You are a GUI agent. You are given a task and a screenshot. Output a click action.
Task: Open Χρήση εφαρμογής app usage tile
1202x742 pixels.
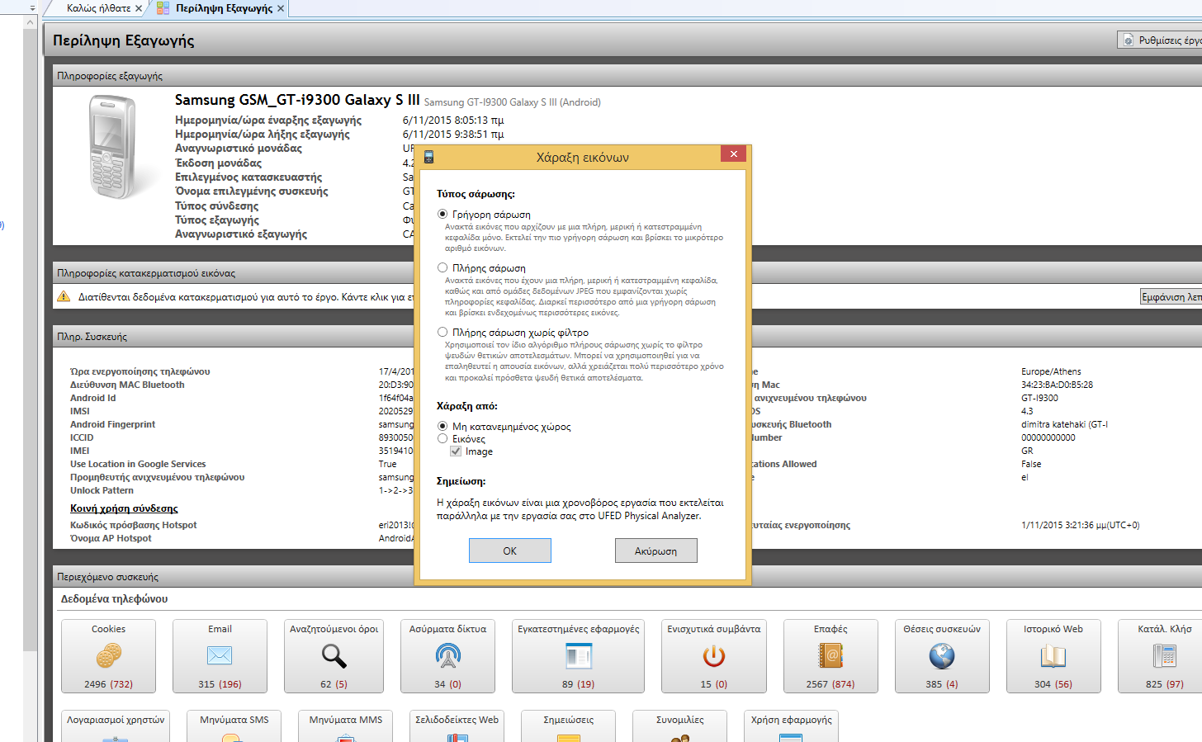pos(791,726)
